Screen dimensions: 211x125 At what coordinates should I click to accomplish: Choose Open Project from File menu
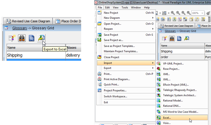click(126, 24)
